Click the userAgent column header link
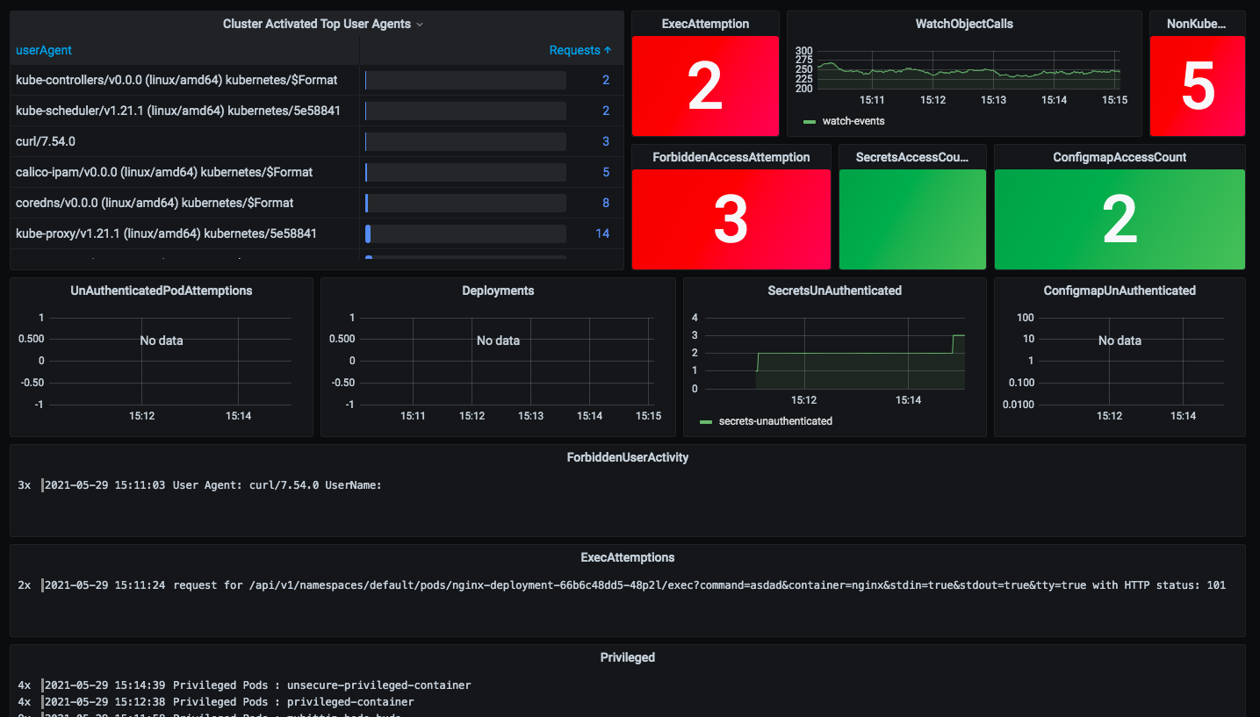 click(44, 50)
